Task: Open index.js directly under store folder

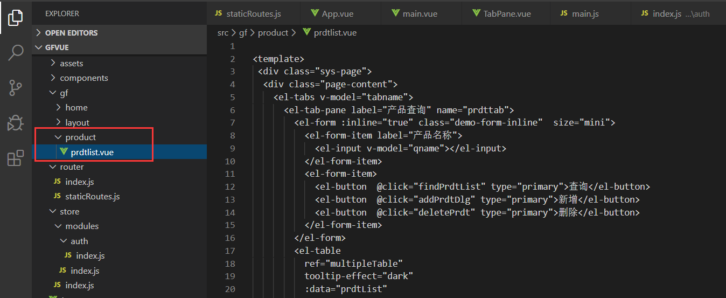Action: (x=120, y=285)
